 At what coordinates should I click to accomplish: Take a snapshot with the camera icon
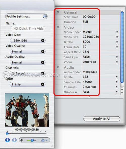click(43, 140)
